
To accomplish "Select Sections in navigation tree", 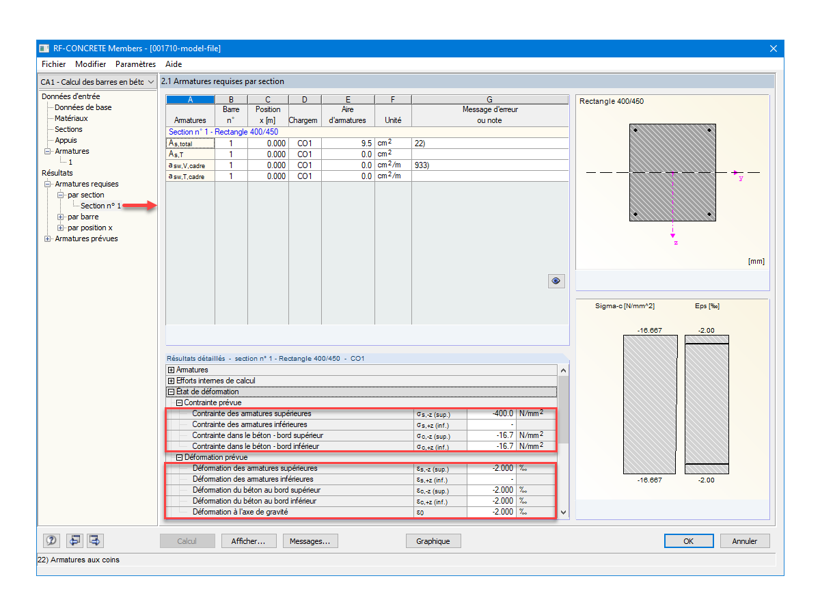I will point(68,129).
